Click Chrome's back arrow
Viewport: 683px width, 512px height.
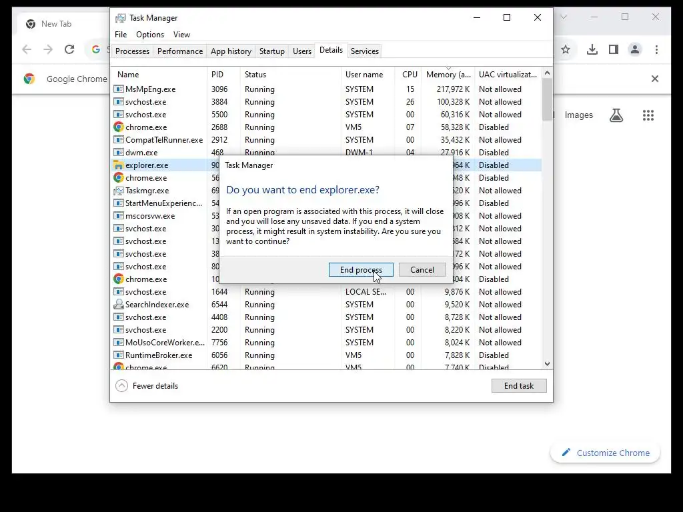pyautogui.click(x=27, y=49)
